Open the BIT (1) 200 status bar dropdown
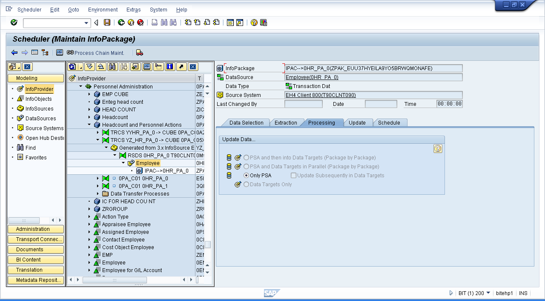545x301 pixels. (488, 293)
